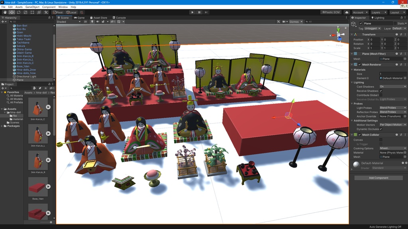Image resolution: width=408 pixels, height=229 pixels.
Task: Toggle the Static checkbox
Action: (x=395, y=23)
